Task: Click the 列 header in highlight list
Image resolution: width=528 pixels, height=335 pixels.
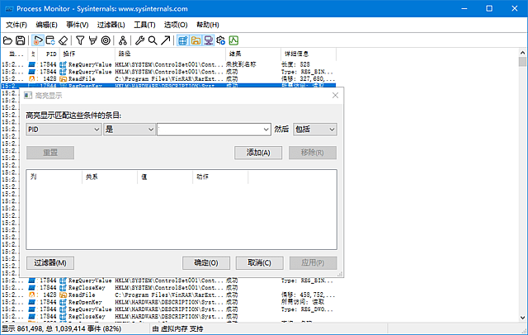Action: [x=54, y=177]
